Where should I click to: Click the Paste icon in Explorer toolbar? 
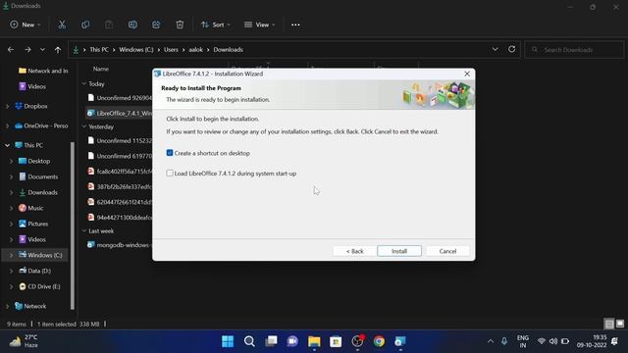109,25
